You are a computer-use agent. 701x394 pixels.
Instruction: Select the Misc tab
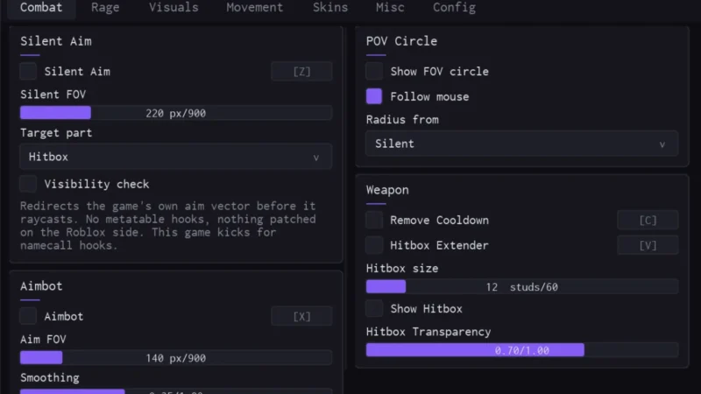pos(390,8)
